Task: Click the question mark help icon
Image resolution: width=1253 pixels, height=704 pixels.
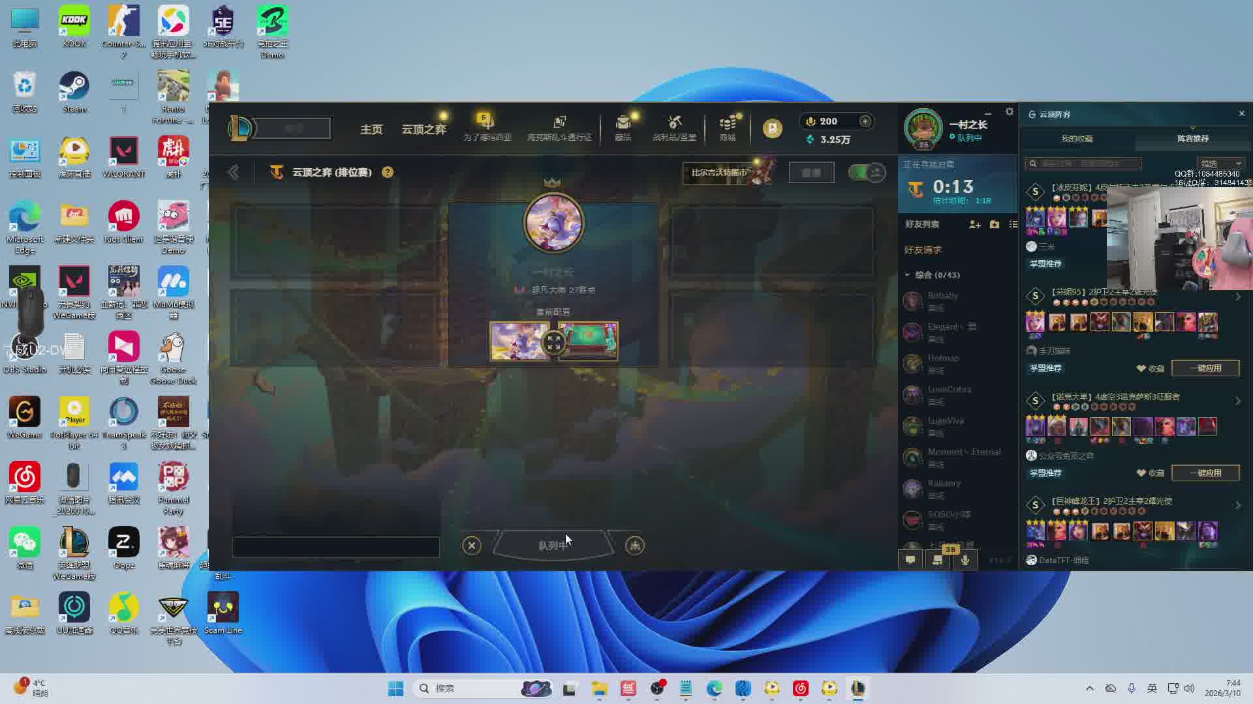Action: 388,172
